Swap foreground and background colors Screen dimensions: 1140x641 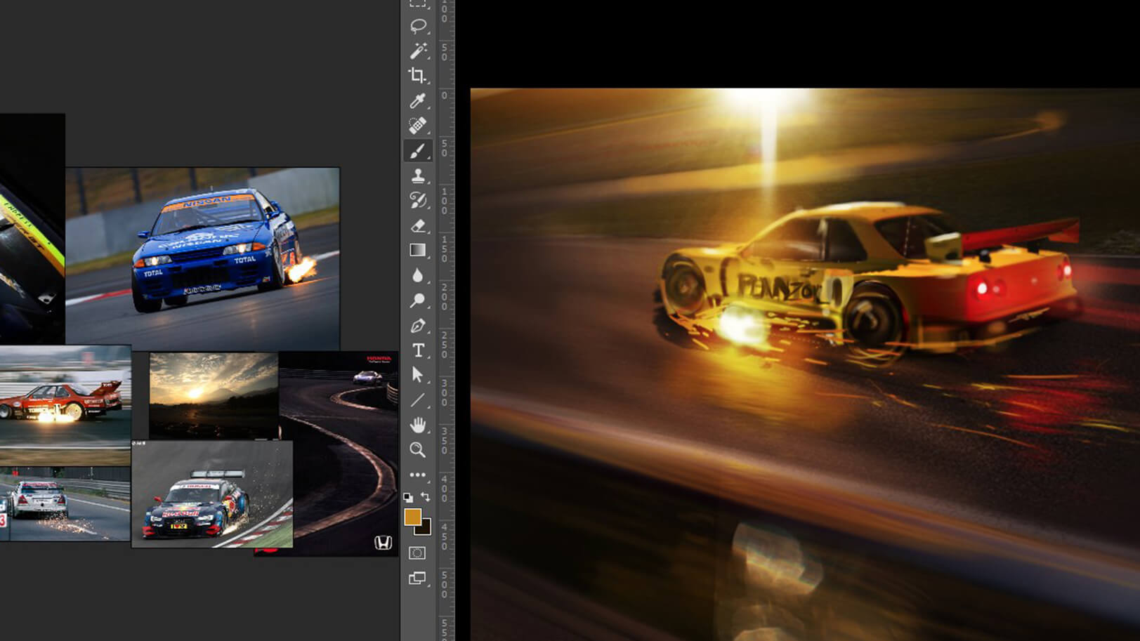click(426, 497)
